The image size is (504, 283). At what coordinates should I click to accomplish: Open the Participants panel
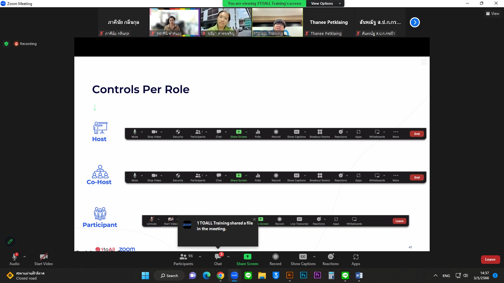[183, 259]
